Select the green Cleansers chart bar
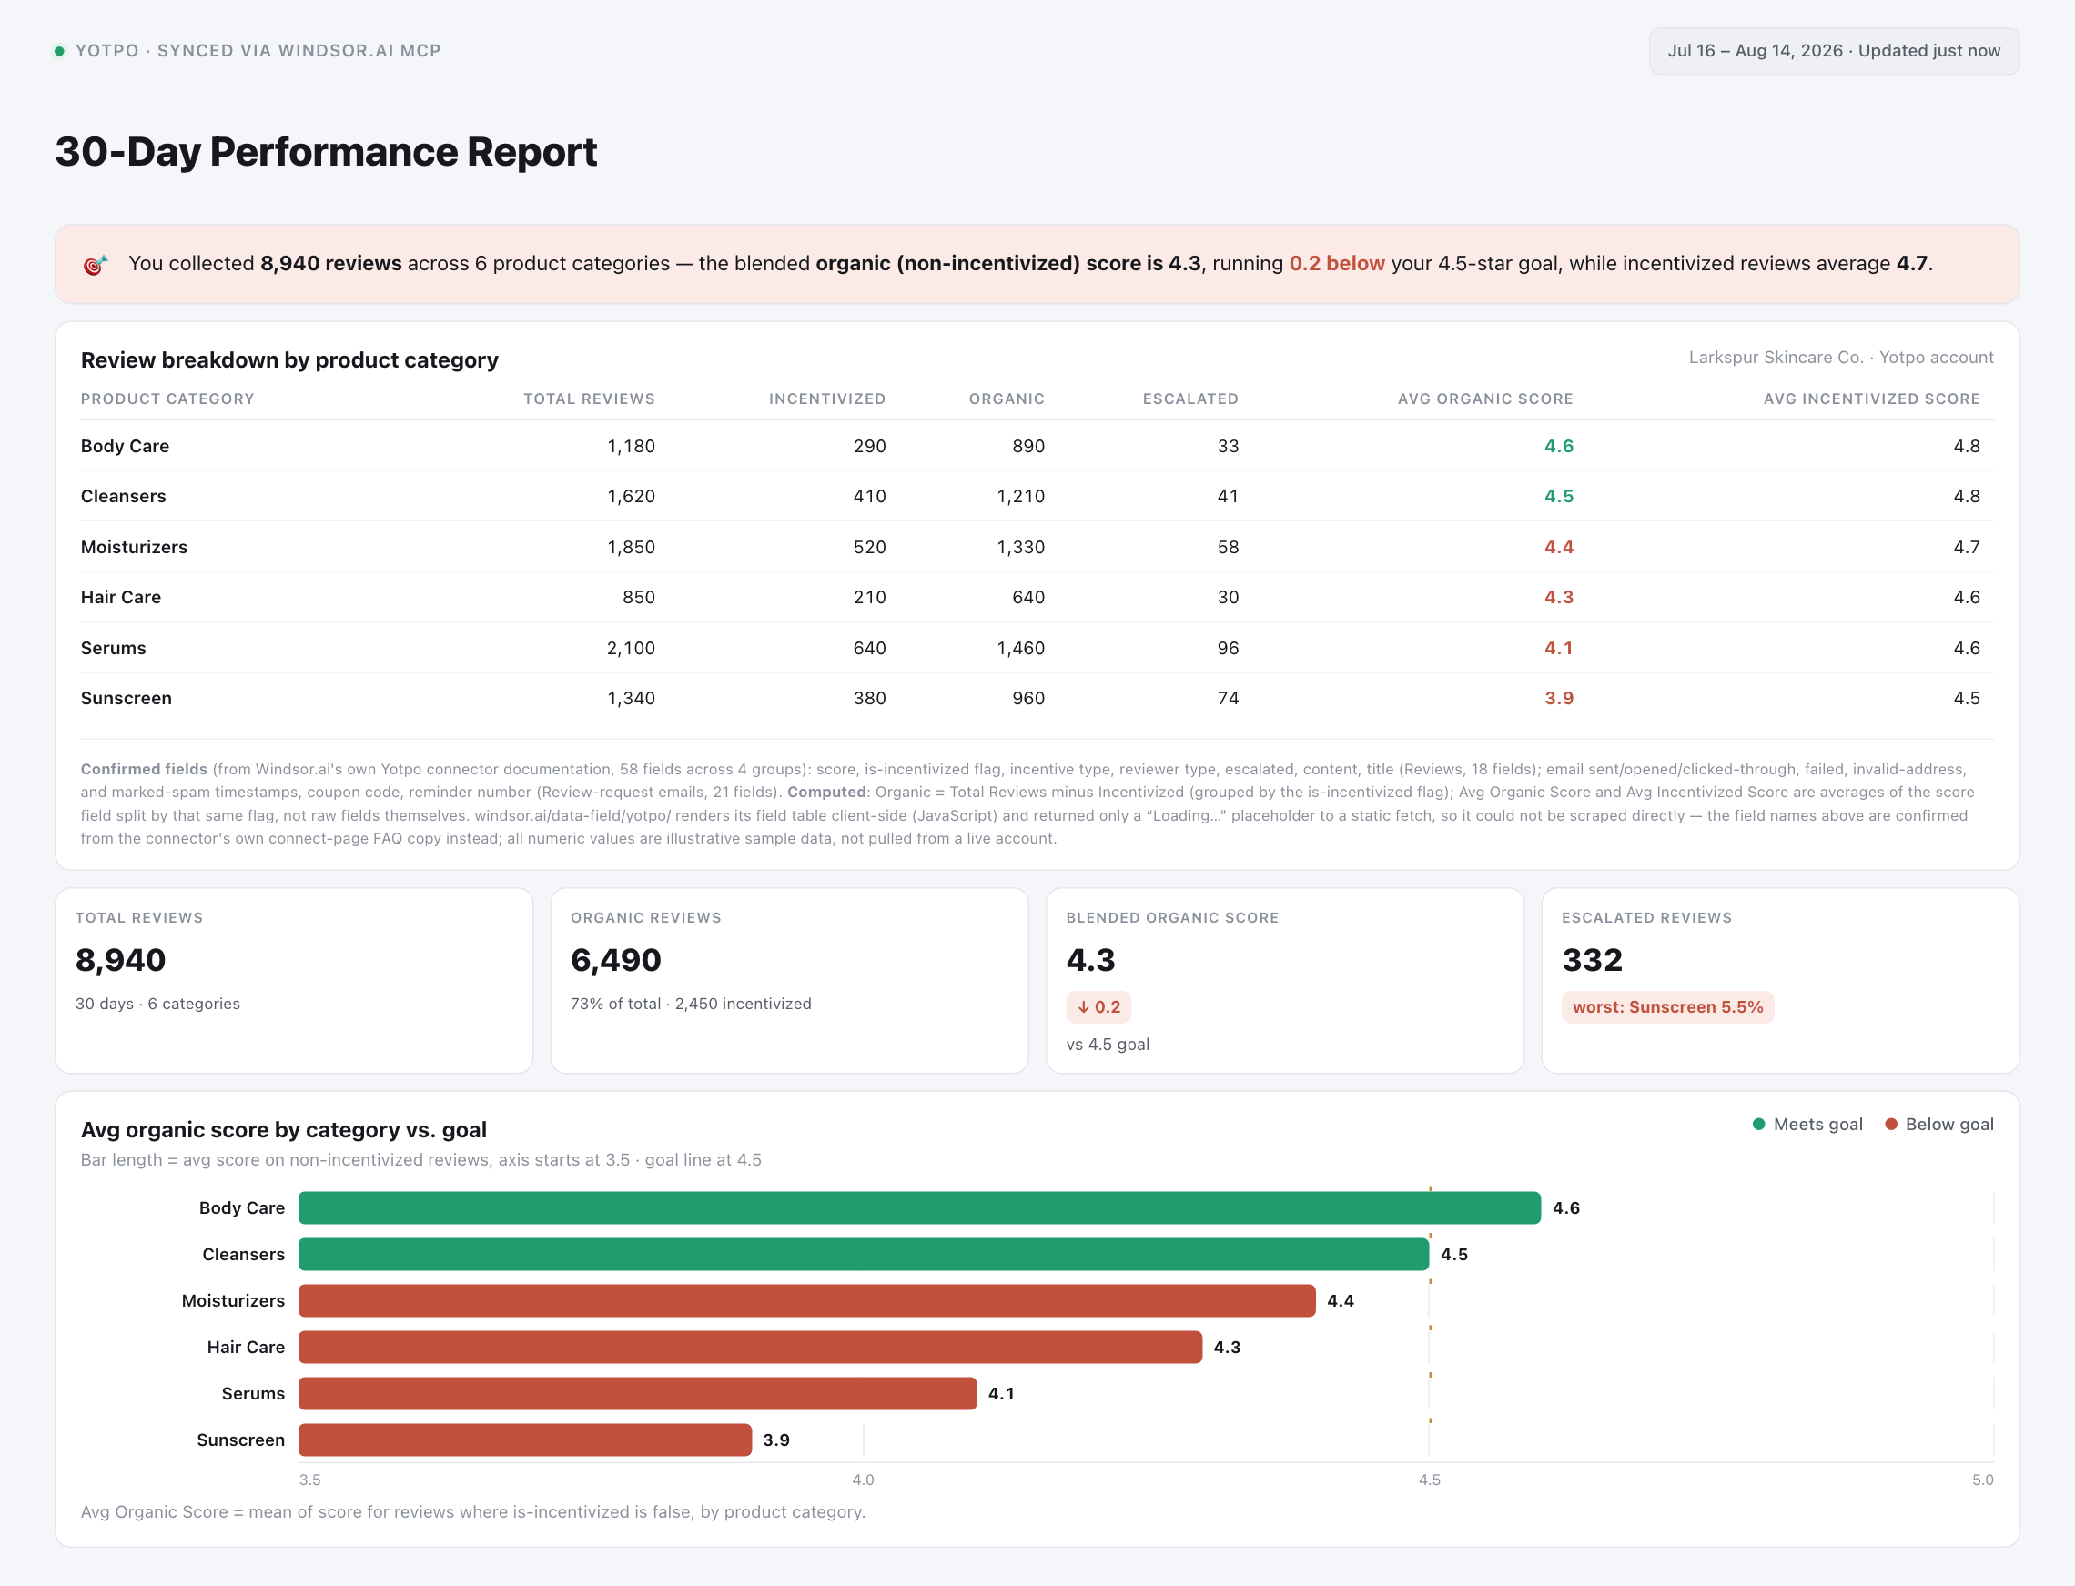The image size is (2075, 1586). [x=864, y=1254]
